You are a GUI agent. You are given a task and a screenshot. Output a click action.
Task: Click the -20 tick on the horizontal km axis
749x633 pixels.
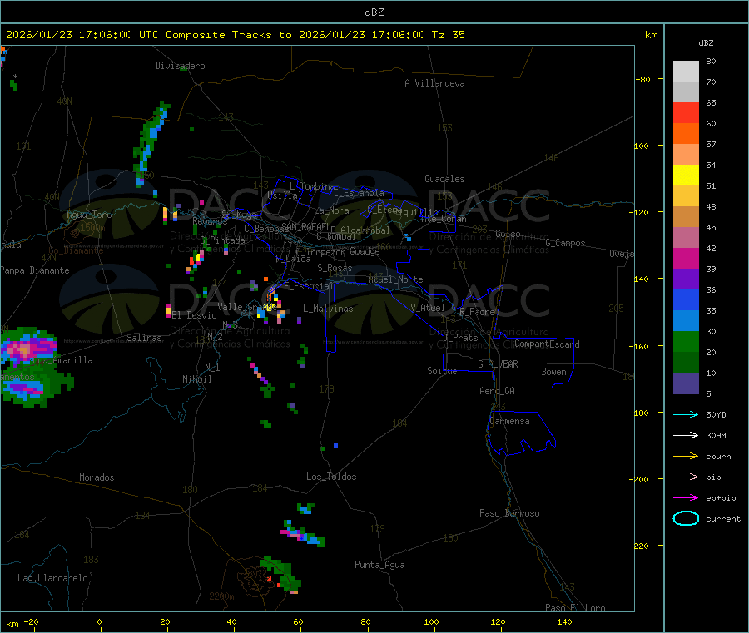click(x=31, y=621)
